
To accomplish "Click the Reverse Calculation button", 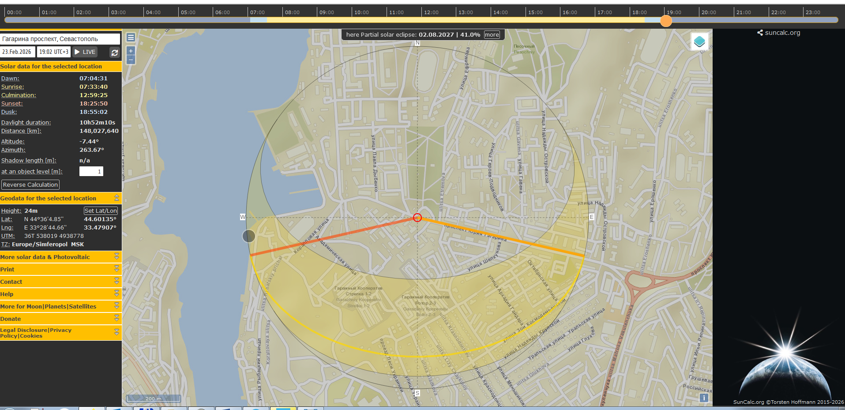I will pos(30,184).
